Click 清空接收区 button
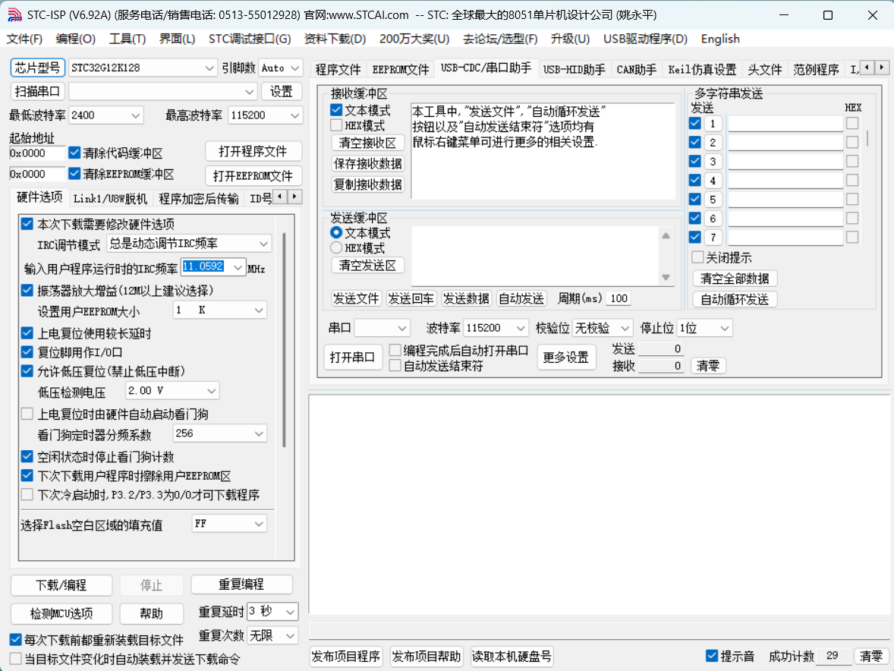The width and height of the screenshot is (894, 671). coord(368,143)
